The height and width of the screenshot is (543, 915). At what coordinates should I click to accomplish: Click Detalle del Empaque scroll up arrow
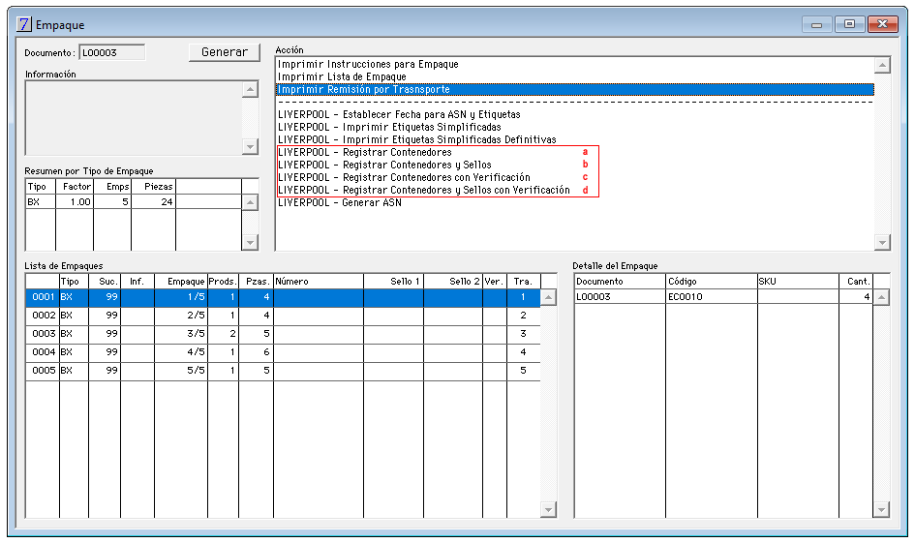coord(881,297)
